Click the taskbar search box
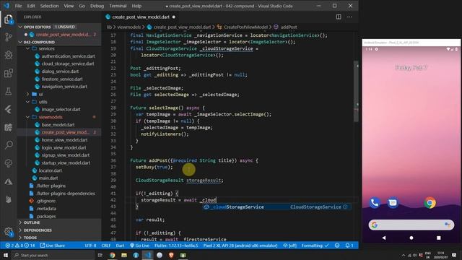 (53, 255)
